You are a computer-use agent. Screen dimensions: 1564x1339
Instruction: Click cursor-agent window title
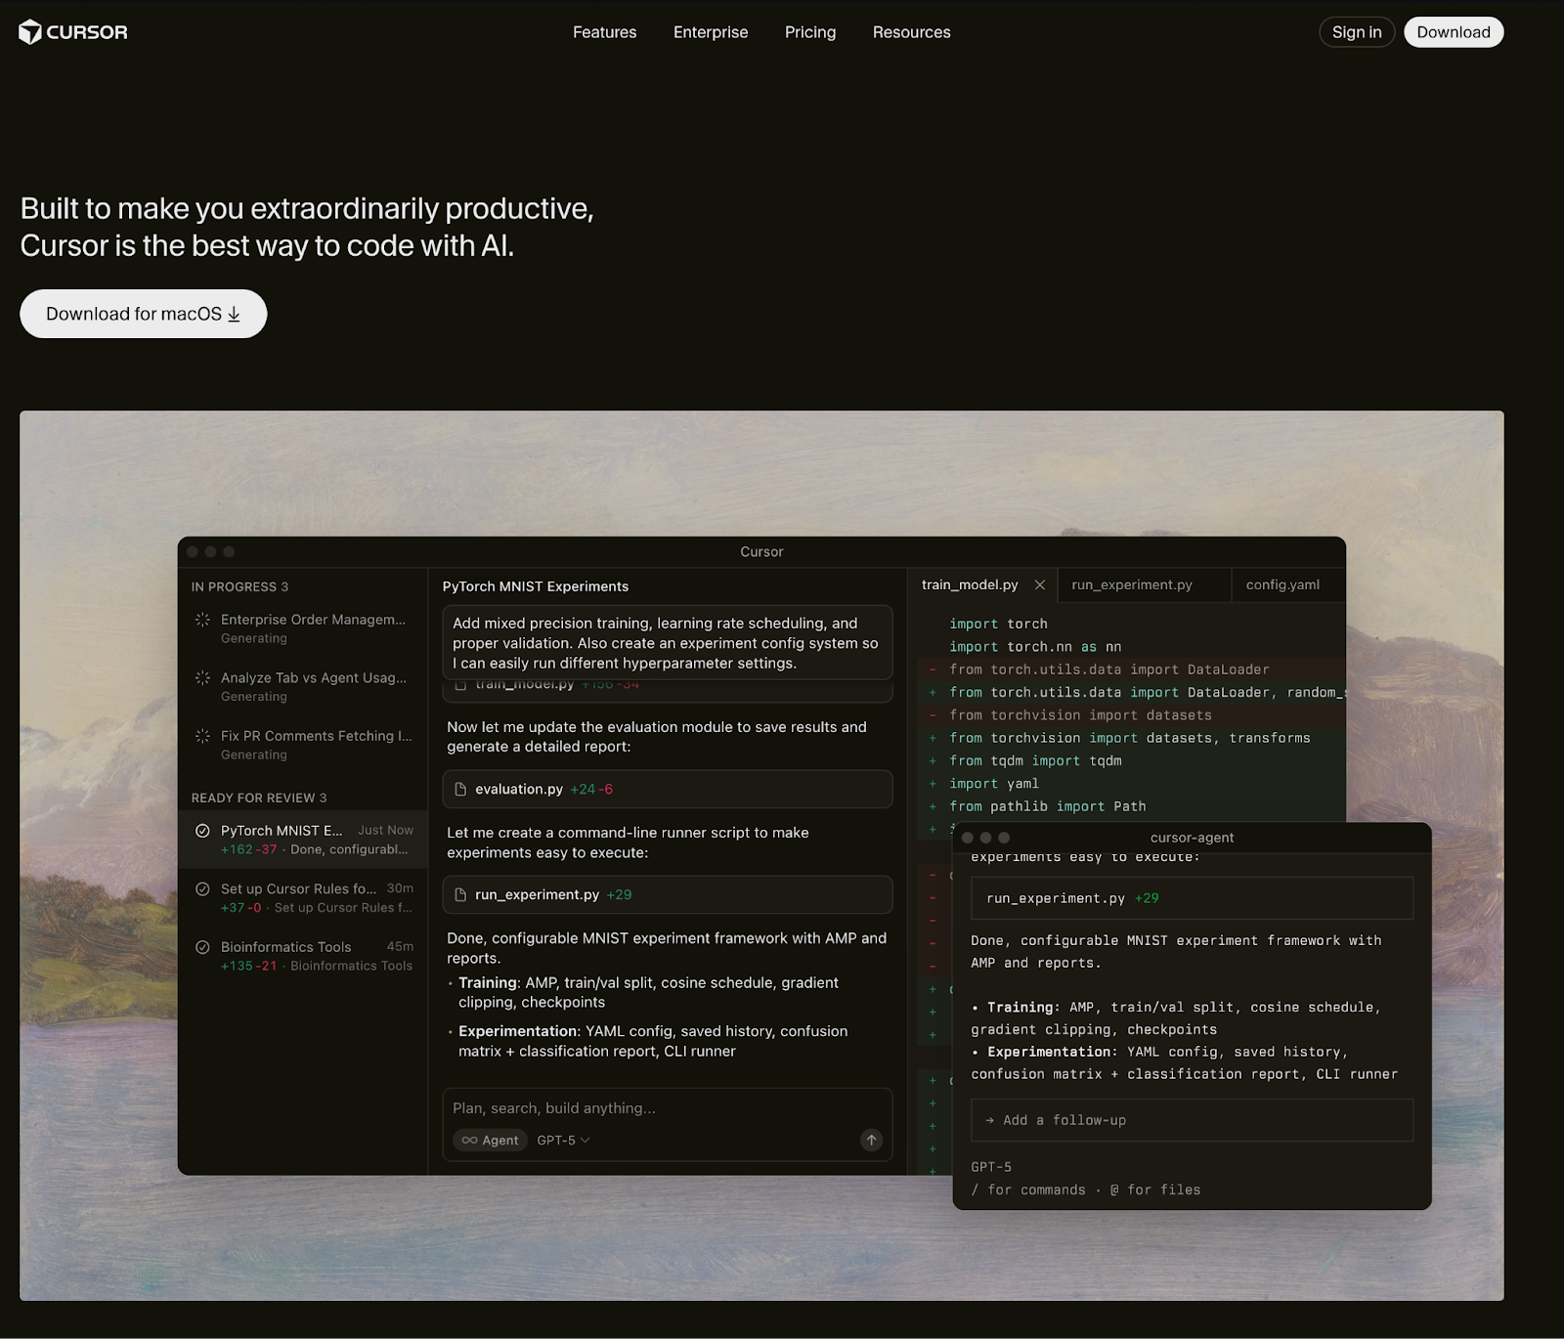coord(1192,838)
